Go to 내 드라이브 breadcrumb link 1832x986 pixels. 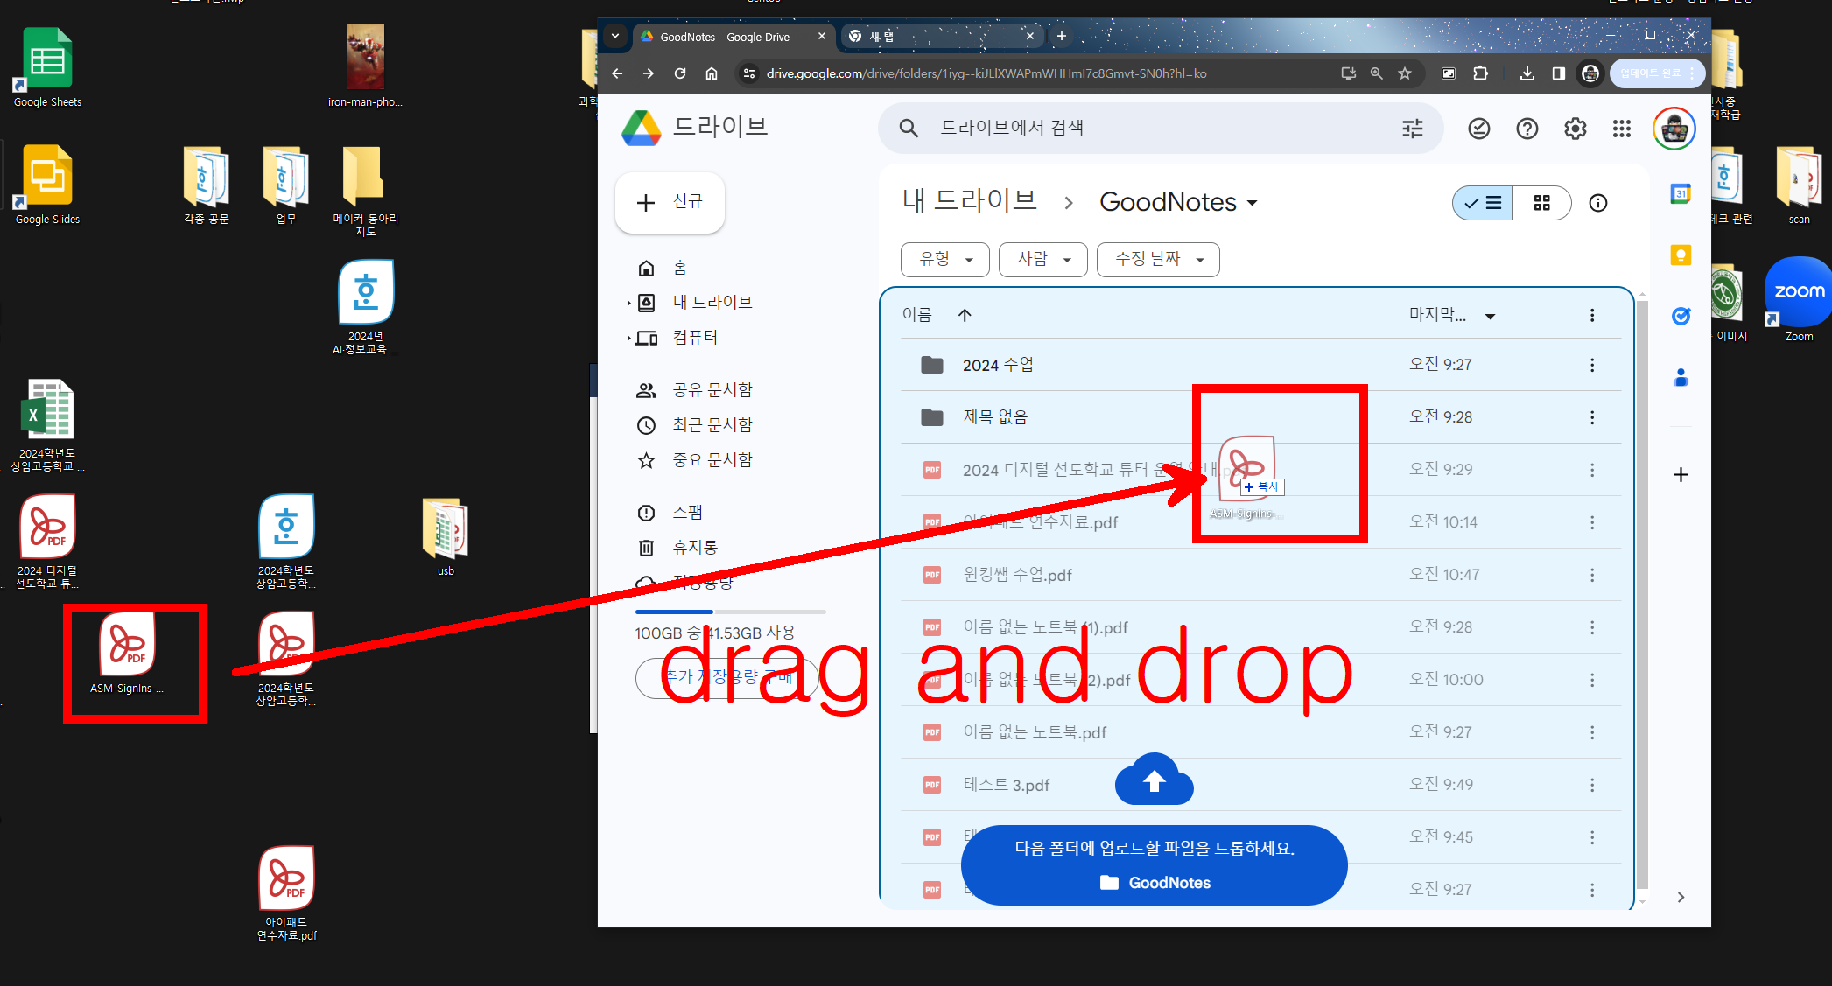(969, 201)
